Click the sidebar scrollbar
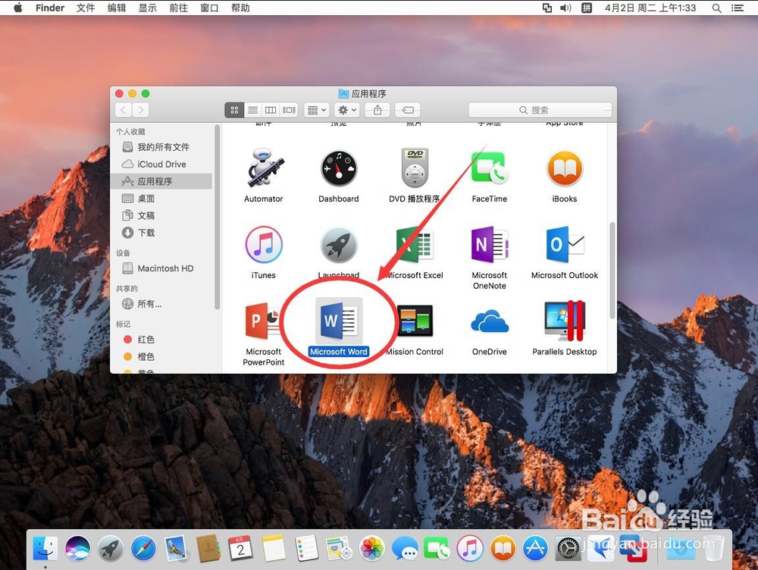Viewport: 758px width, 570px height. (x=217, y=217)
